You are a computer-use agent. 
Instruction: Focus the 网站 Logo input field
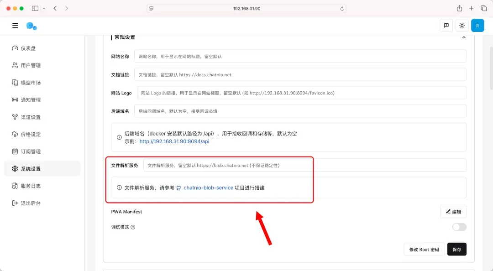pyautogui.click(x=302, y=93)
